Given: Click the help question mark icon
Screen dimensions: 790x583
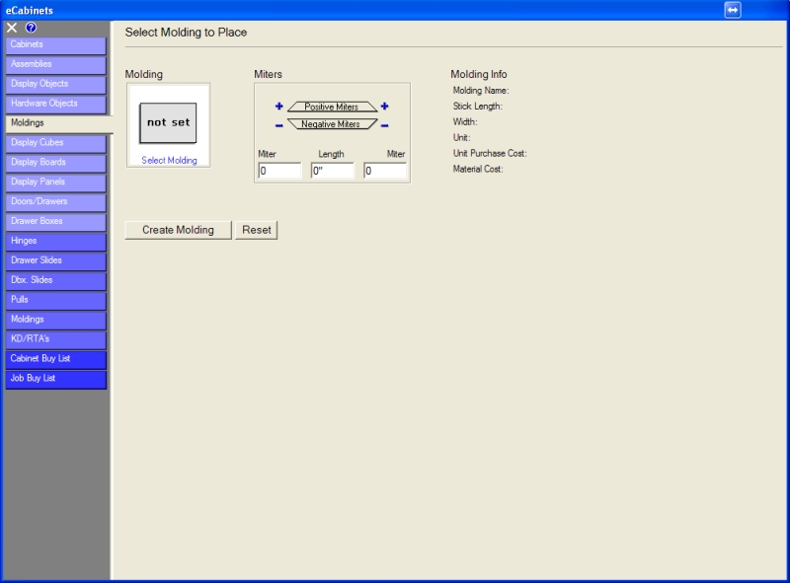Looking at the screenshot, I should click(31, 28).
